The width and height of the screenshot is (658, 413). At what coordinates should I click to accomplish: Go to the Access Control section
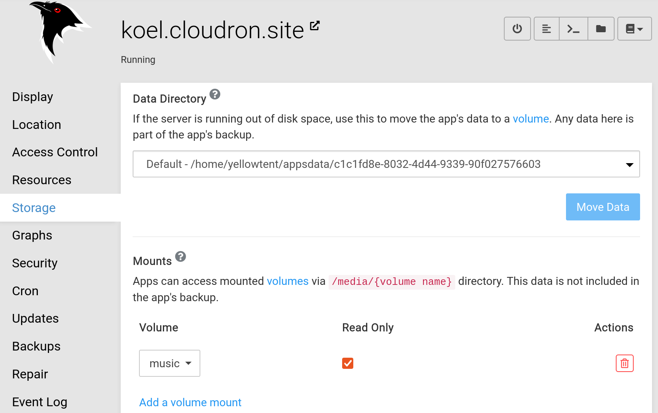click(55, 152)
